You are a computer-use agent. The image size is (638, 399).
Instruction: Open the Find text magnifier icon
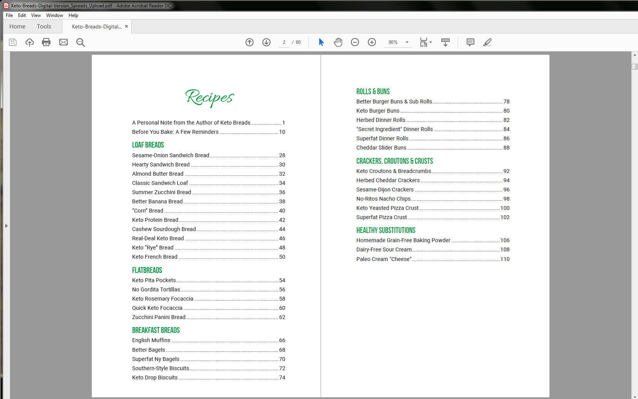coord(80,42)
